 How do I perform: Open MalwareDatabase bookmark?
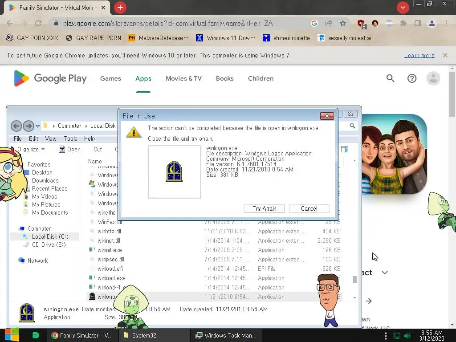click(x=159, y=38)
